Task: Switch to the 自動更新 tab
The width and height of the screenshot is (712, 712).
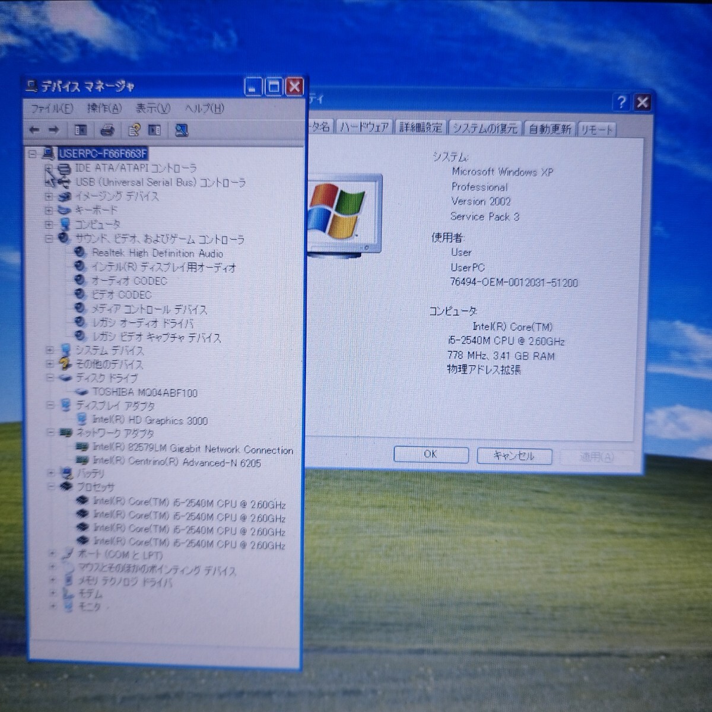Action: point(549,129)
